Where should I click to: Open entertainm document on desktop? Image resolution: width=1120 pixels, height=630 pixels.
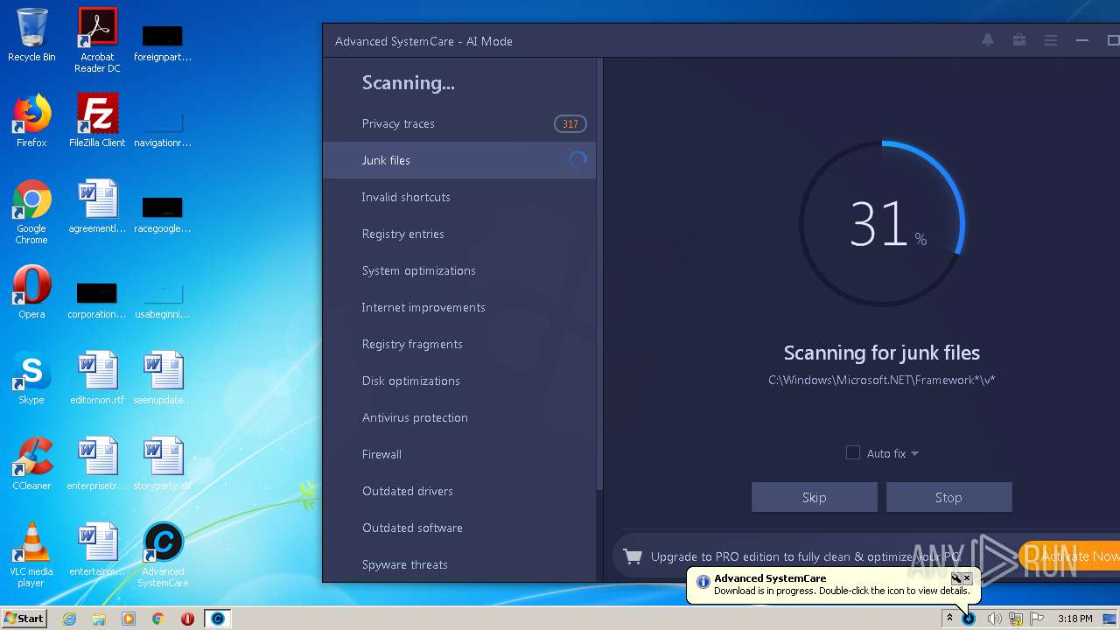pyautogui.click(x=97, y=549)
